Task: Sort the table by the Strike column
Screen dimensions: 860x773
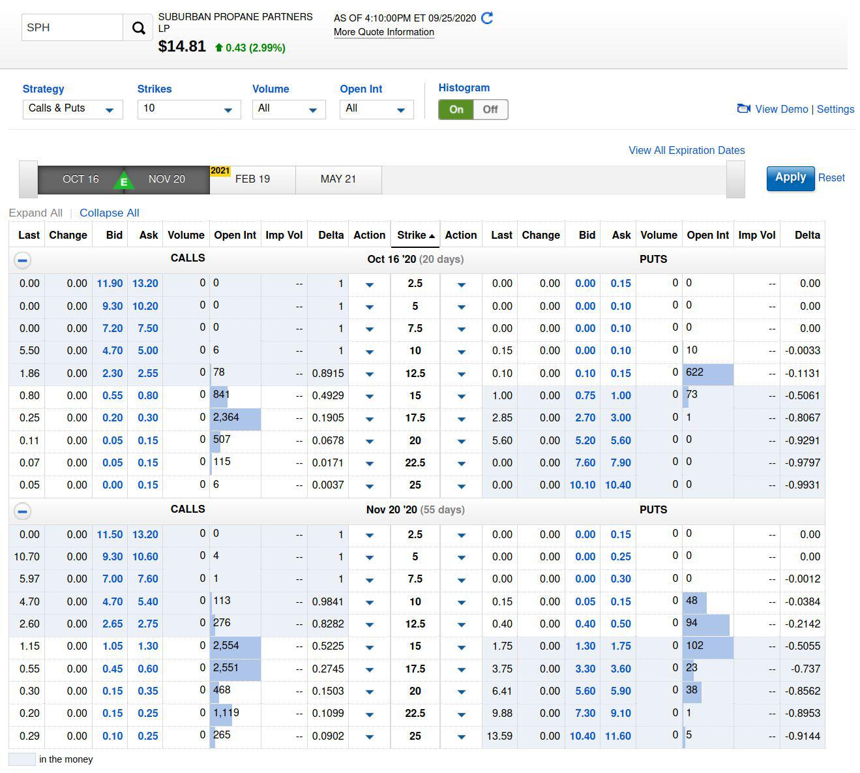Action: [415, 235]
